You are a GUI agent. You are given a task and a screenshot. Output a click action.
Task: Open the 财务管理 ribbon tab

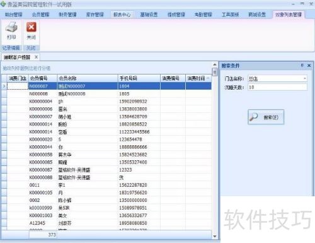67,15
